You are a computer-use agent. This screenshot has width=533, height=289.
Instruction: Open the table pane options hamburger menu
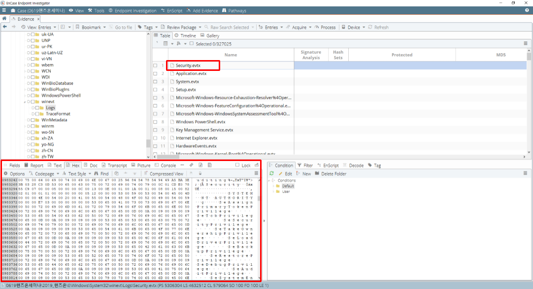click(526, 43)
